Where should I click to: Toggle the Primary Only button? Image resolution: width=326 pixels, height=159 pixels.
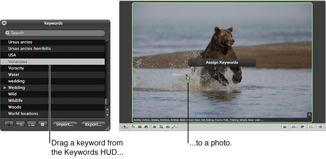[x=311, y=127]
